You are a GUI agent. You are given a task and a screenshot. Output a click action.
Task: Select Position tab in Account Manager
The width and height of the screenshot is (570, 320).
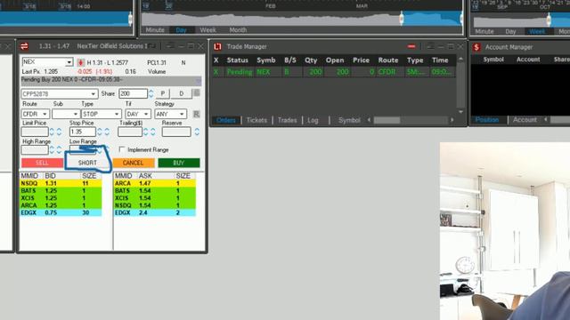[487, 120]
